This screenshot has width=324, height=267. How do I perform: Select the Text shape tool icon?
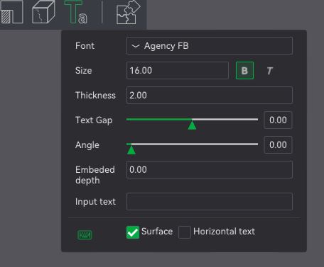pyautogui.click(x=75, y=12)
